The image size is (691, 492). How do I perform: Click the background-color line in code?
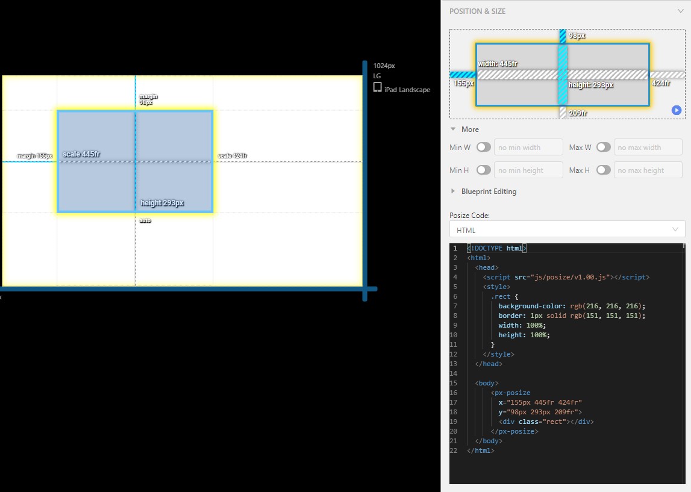coord(572,306)
